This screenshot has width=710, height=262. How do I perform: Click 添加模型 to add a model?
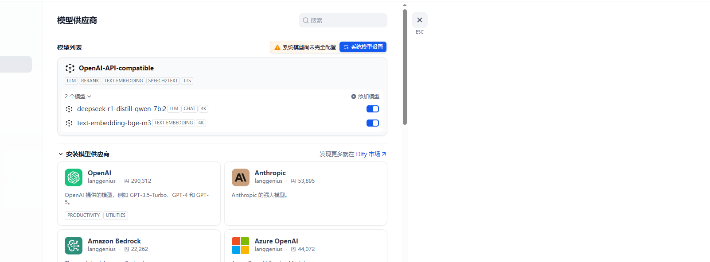click(365, 96)
